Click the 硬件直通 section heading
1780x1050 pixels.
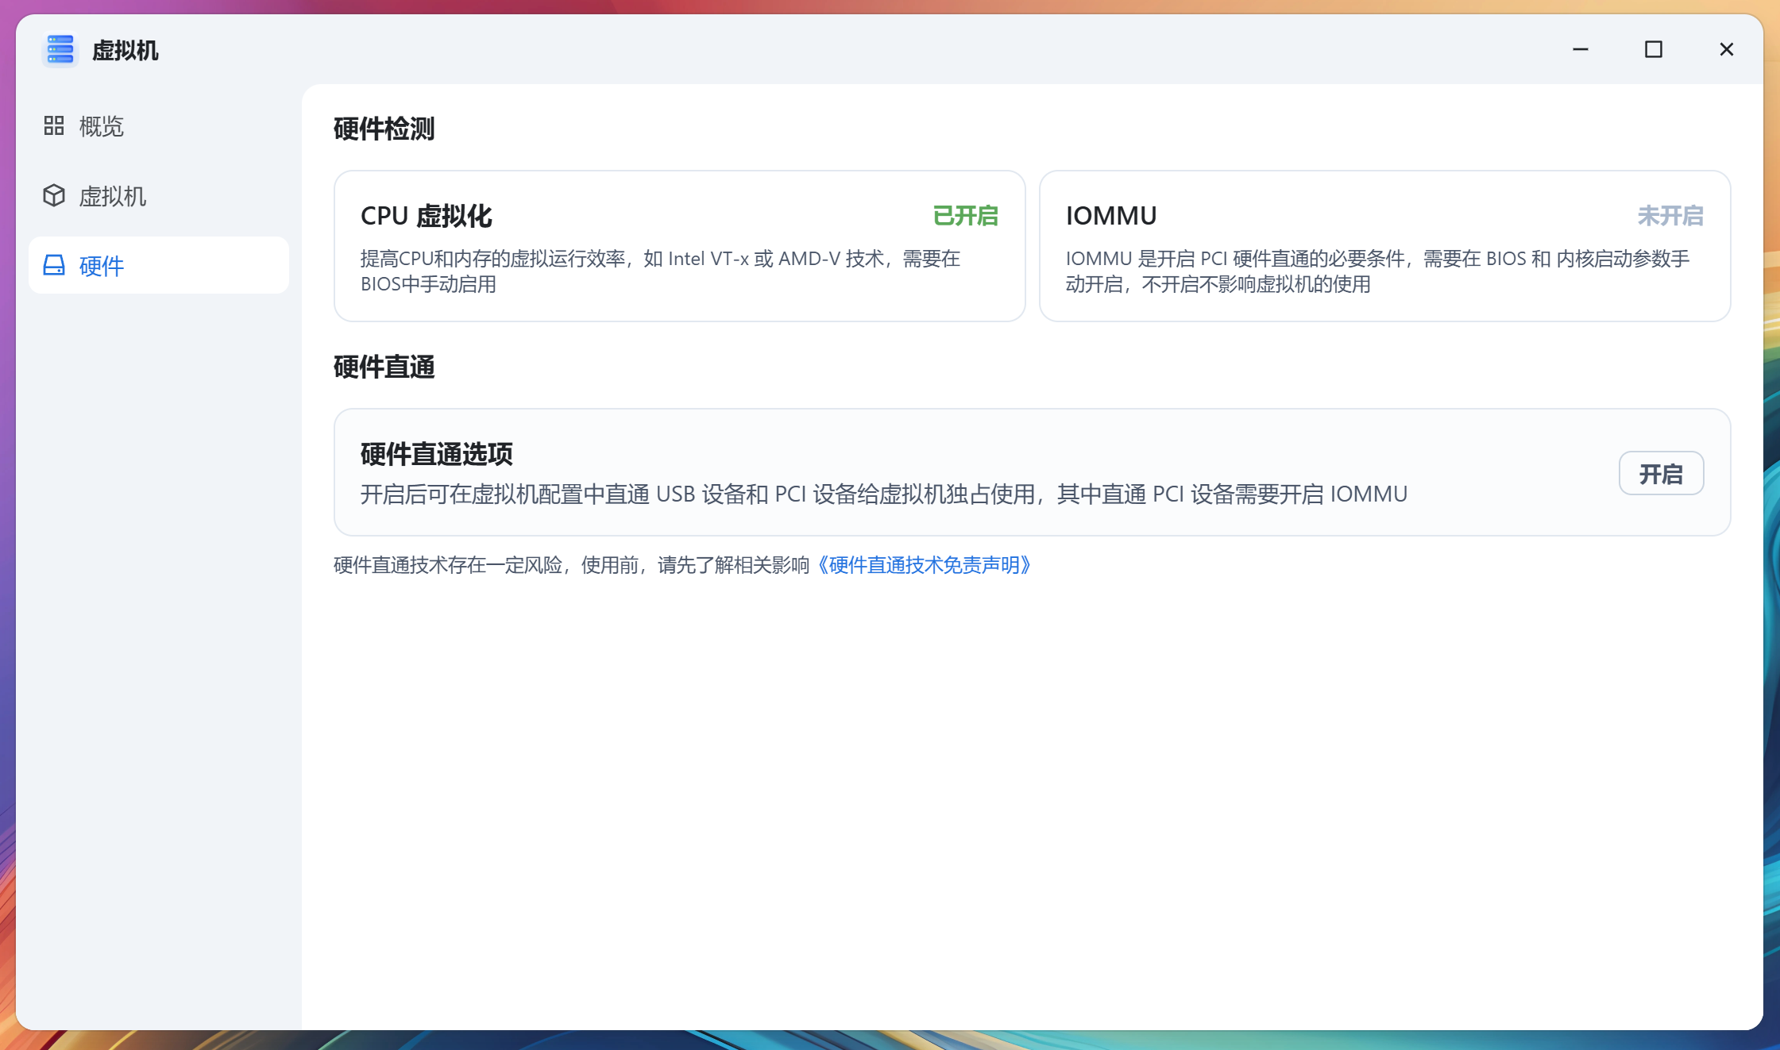(x=384, y=367)
